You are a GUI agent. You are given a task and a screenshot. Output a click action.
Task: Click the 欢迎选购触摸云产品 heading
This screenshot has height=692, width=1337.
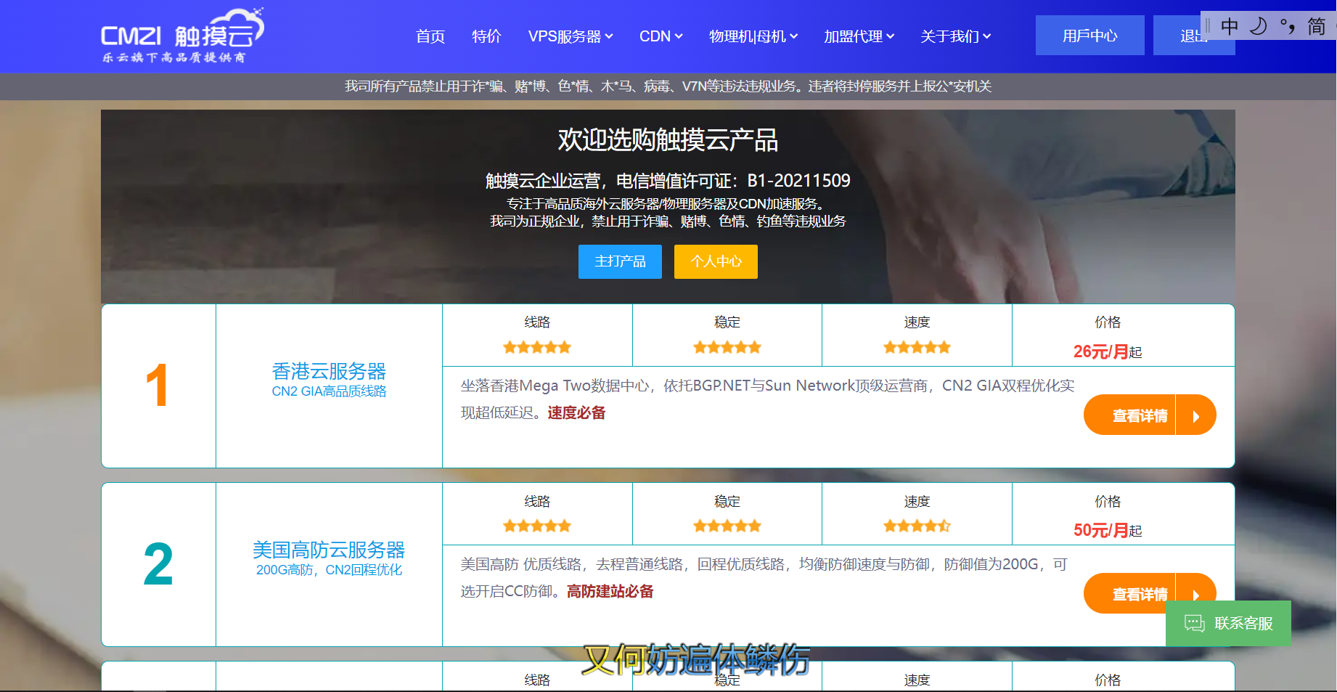coord(668,139)
